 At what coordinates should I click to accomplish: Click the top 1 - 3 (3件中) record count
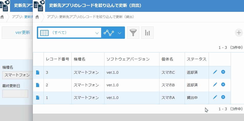pos(231,48)
